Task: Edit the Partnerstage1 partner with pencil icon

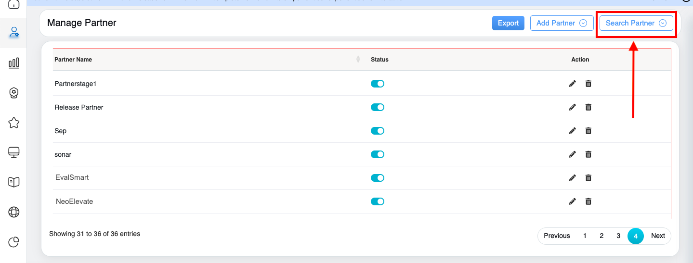Action: 572,84
